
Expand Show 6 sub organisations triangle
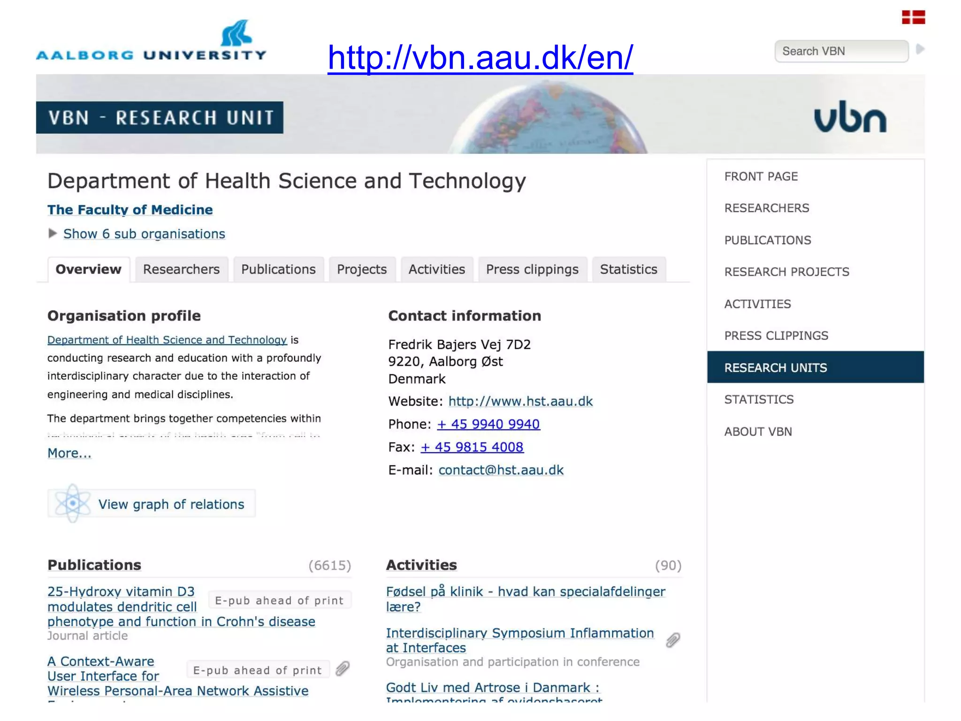53,233
